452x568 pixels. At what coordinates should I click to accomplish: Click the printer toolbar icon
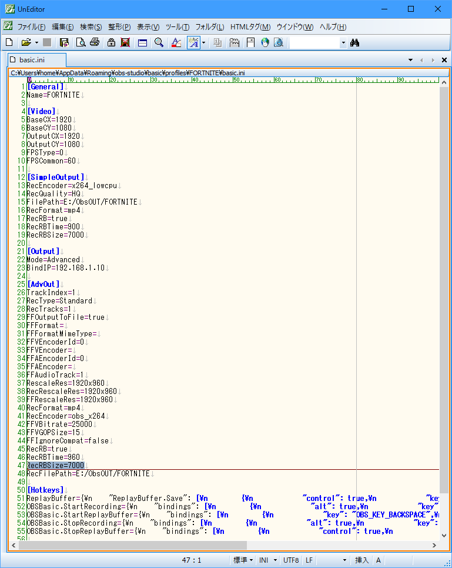tap(95, 42)
